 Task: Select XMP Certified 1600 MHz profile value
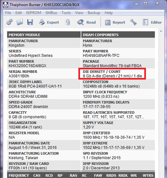(x=114, y=138)
